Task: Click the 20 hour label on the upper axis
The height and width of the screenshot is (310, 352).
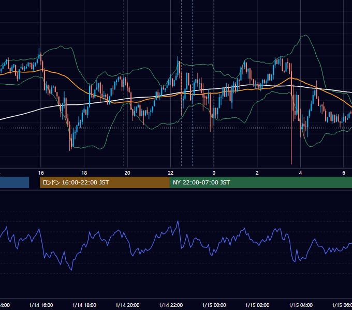Action: [x=127, y=173]
